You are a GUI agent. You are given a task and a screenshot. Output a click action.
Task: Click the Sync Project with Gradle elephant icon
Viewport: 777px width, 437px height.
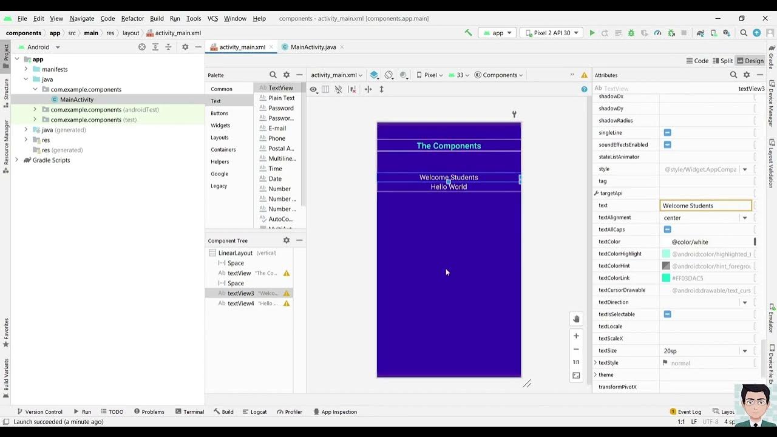coord(701,33)
